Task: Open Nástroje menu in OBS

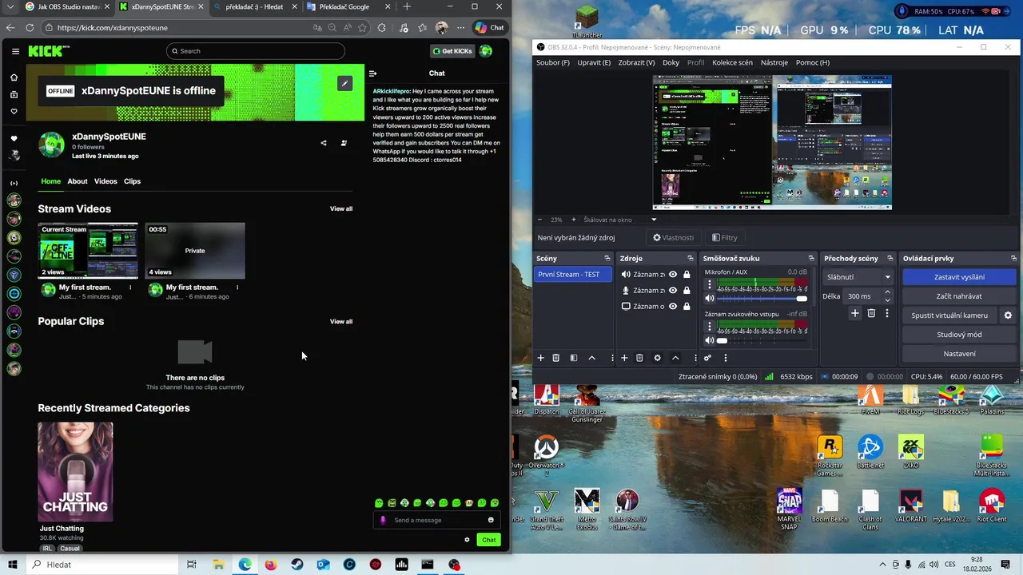Action: 774,62
